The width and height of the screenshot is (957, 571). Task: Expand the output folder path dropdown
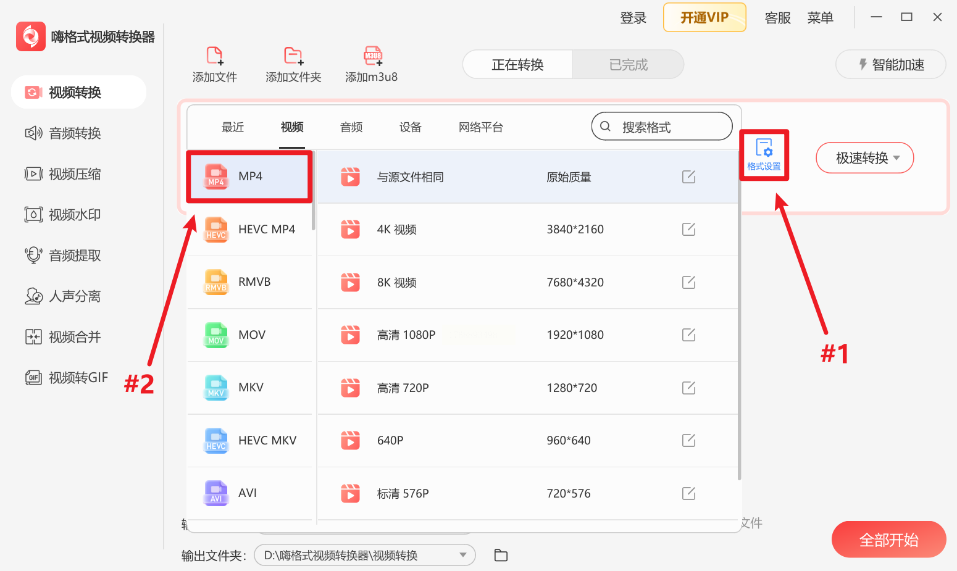[x=462, y=555]
